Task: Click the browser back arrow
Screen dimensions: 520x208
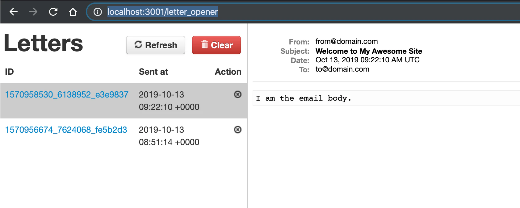Action: pyautogui.click(x=14, y=12)
